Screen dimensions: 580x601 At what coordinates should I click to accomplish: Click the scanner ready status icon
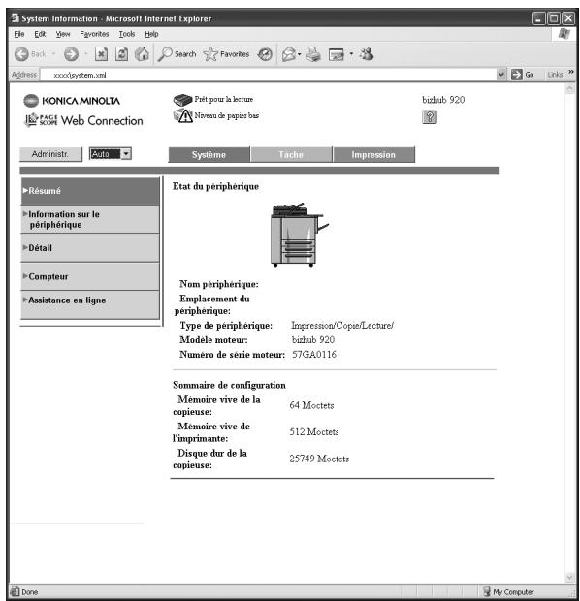[182, 100]
